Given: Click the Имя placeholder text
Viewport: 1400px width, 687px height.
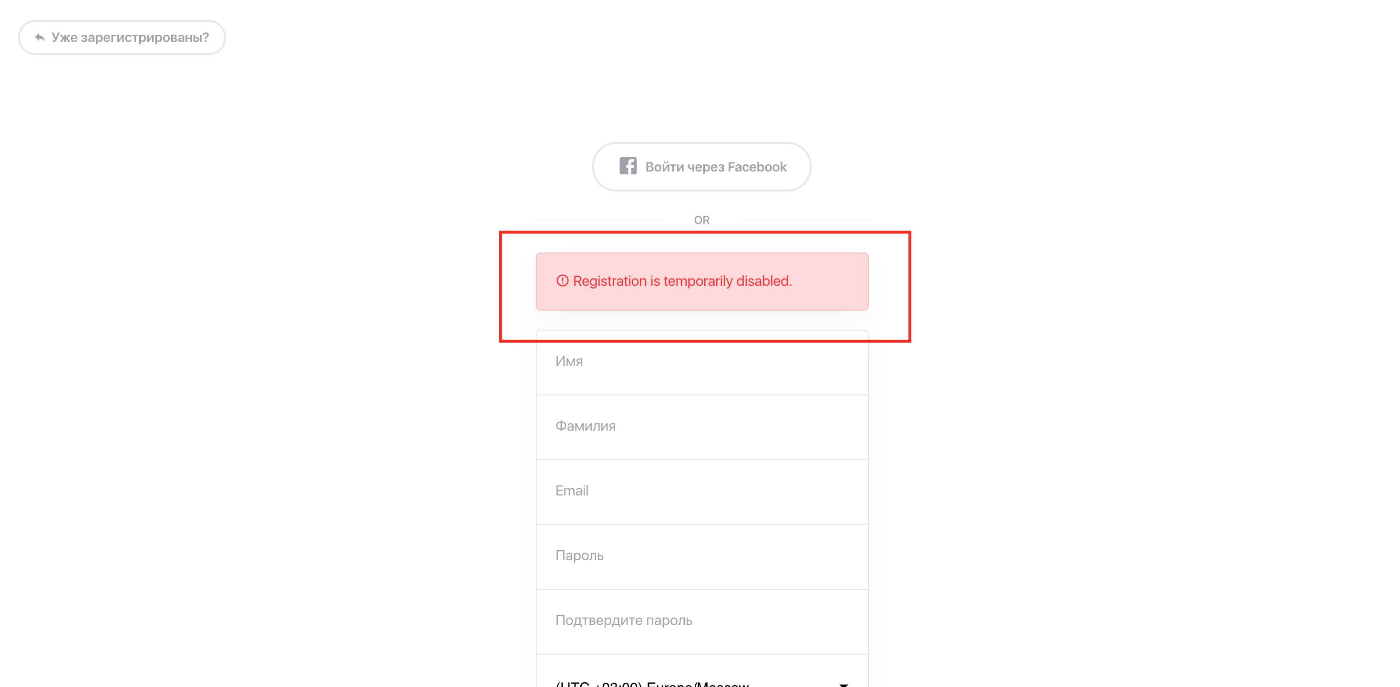Looking at the screenshot, I should point(568,361).
